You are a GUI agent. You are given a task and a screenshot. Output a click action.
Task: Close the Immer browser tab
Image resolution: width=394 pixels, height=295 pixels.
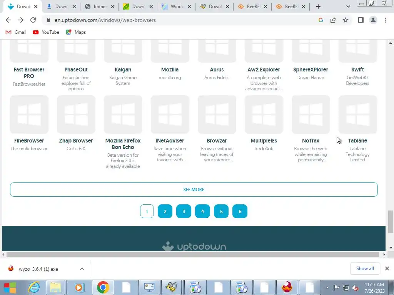coord(113,7)
